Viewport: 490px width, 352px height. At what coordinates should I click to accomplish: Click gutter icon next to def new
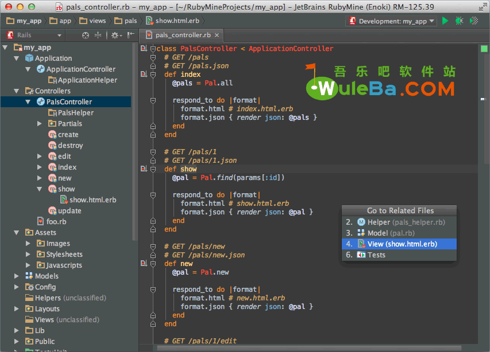tap(144, 263)
